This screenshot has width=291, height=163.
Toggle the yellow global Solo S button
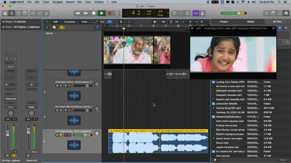coord(62,27)
